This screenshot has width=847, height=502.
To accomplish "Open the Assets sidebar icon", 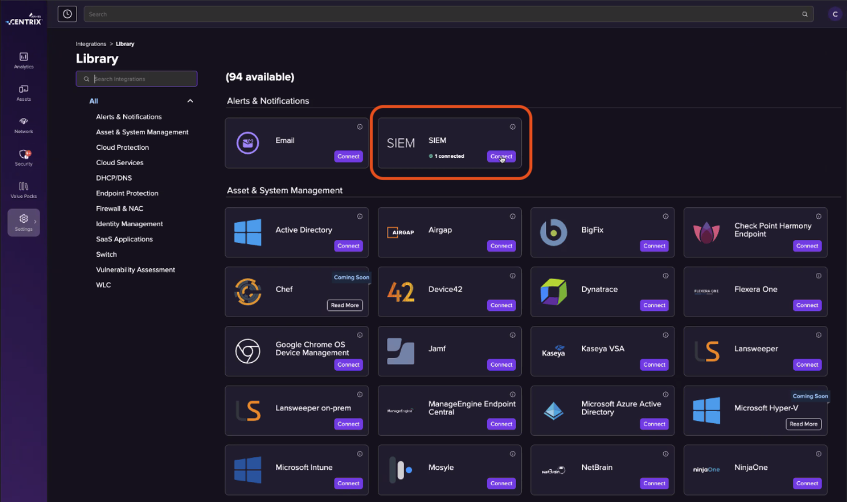I will pos(24,92).
